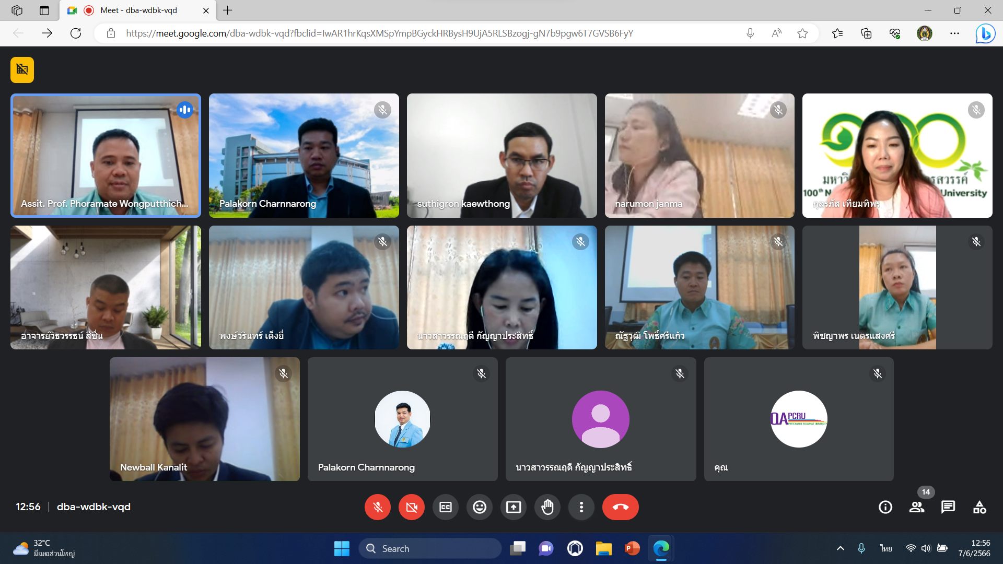Toggle closed captions button
This screenshot has width=1003, height=564.
coord(445,507)
